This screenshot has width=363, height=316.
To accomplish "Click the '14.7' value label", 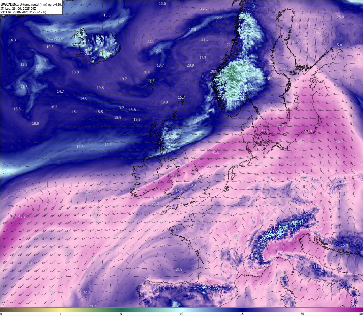I will pyautogui.click(x=60, y=91).
